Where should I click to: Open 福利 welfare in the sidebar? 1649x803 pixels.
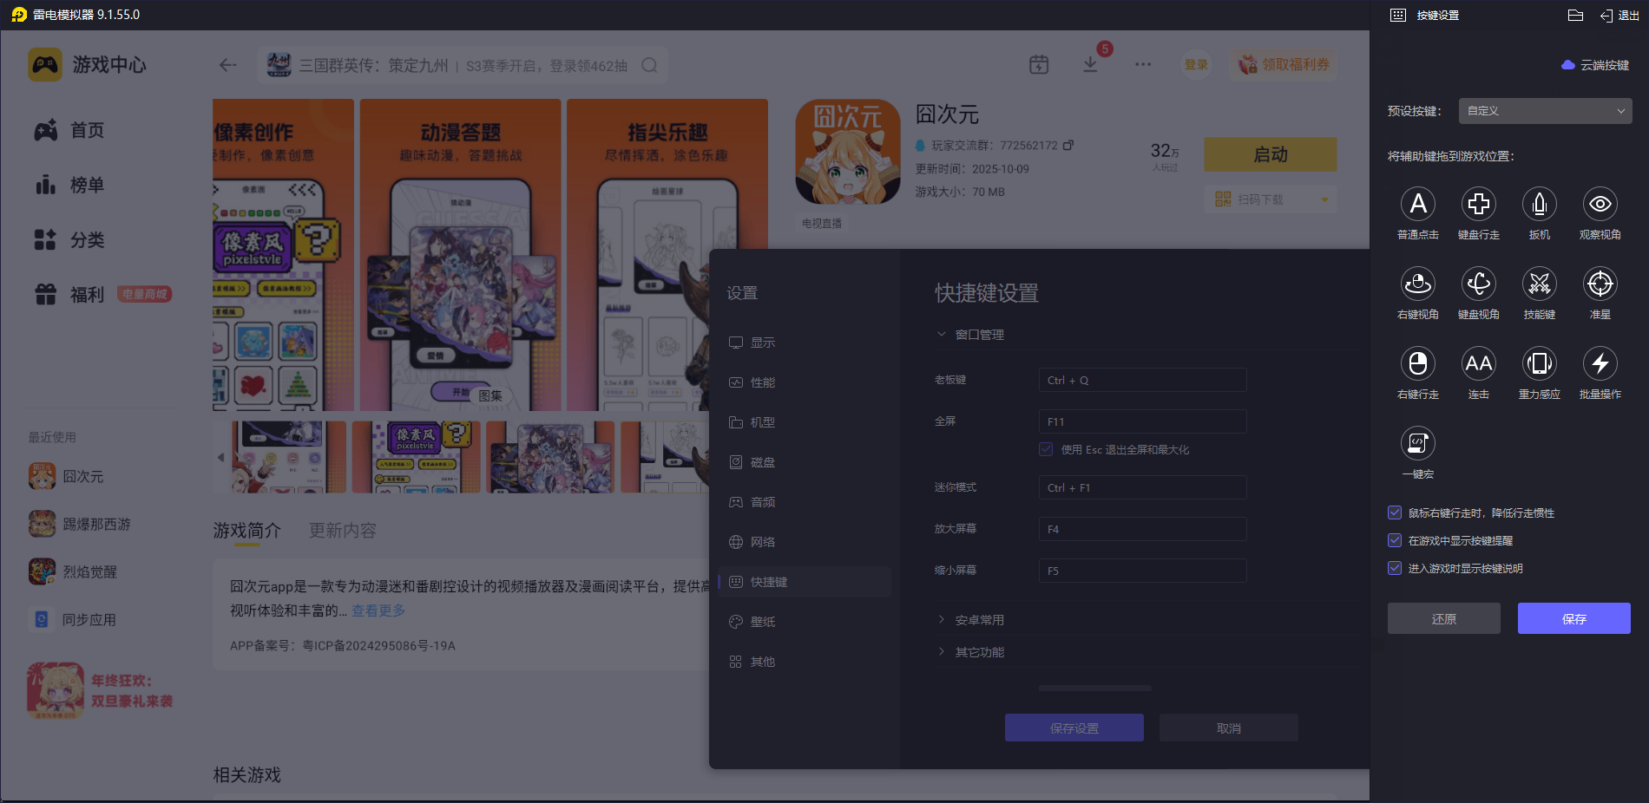point(69,295)
